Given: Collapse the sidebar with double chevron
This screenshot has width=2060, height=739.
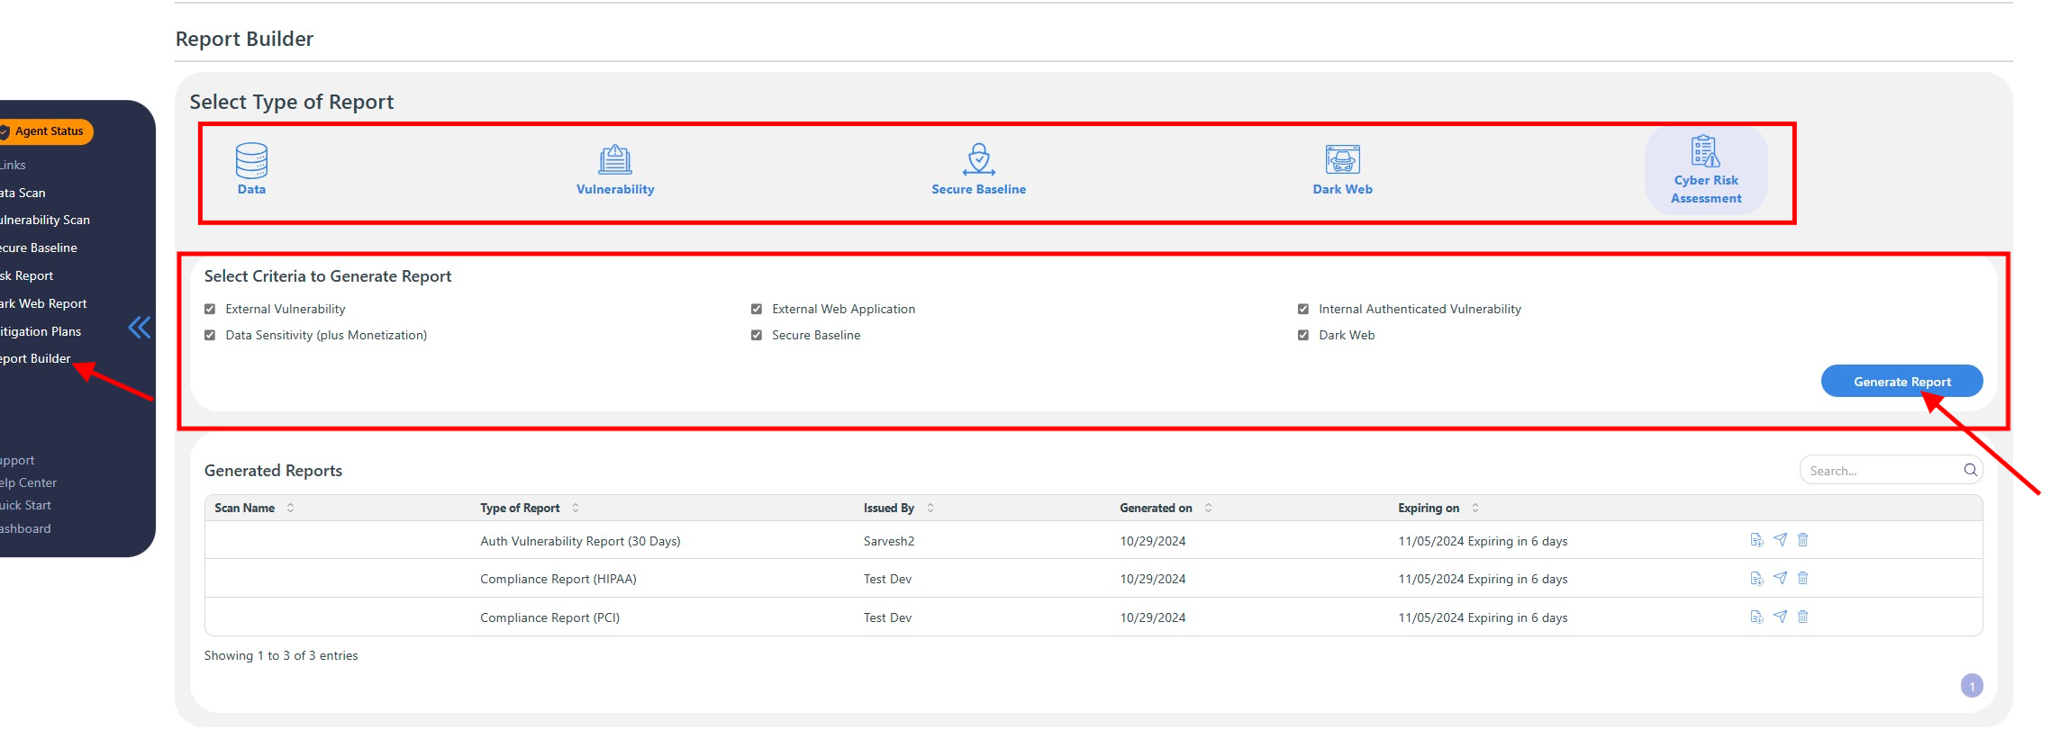Looking at the screenshot, I should coord(140,327).
